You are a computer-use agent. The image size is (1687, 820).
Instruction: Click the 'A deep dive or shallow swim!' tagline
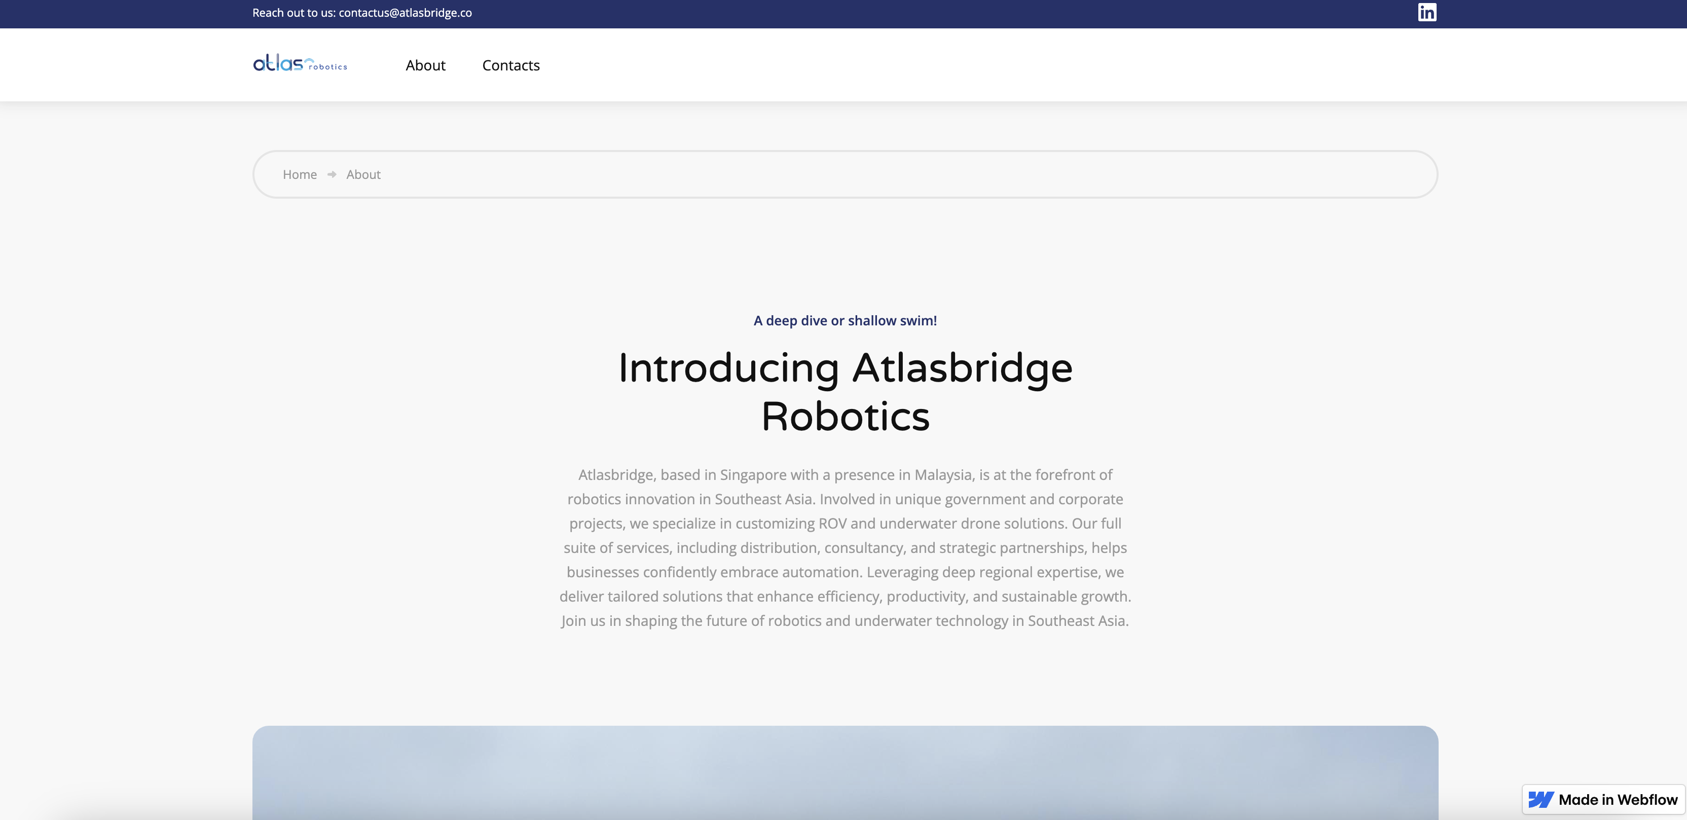tap(845, 320)
